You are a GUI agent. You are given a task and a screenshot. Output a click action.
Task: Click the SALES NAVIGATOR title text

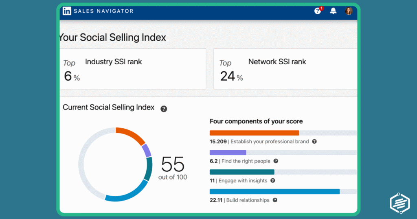(103, 11)
